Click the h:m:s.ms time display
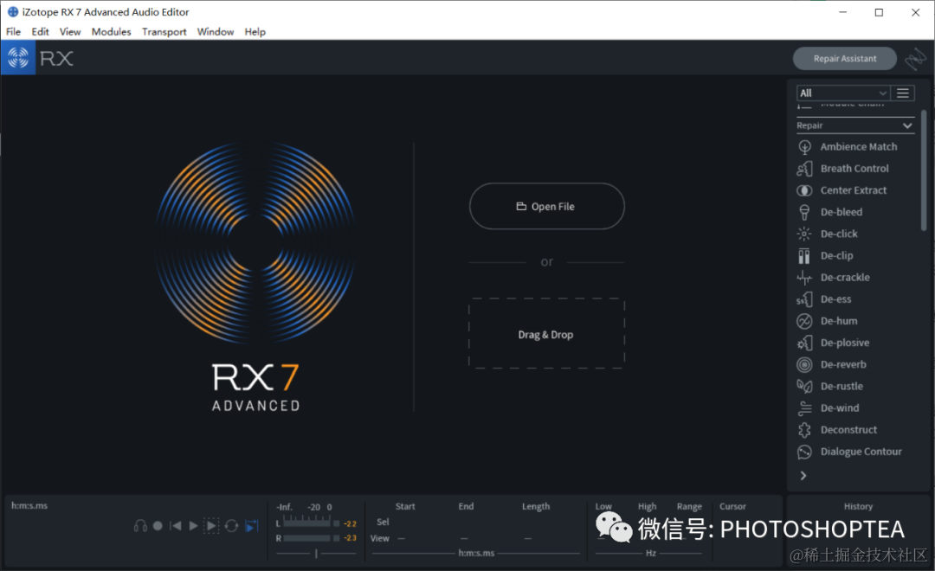 click(29, 505)
